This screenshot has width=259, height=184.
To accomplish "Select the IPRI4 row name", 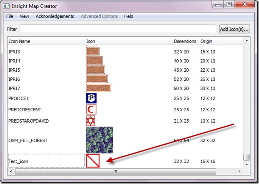I will (x=14, y=61).
